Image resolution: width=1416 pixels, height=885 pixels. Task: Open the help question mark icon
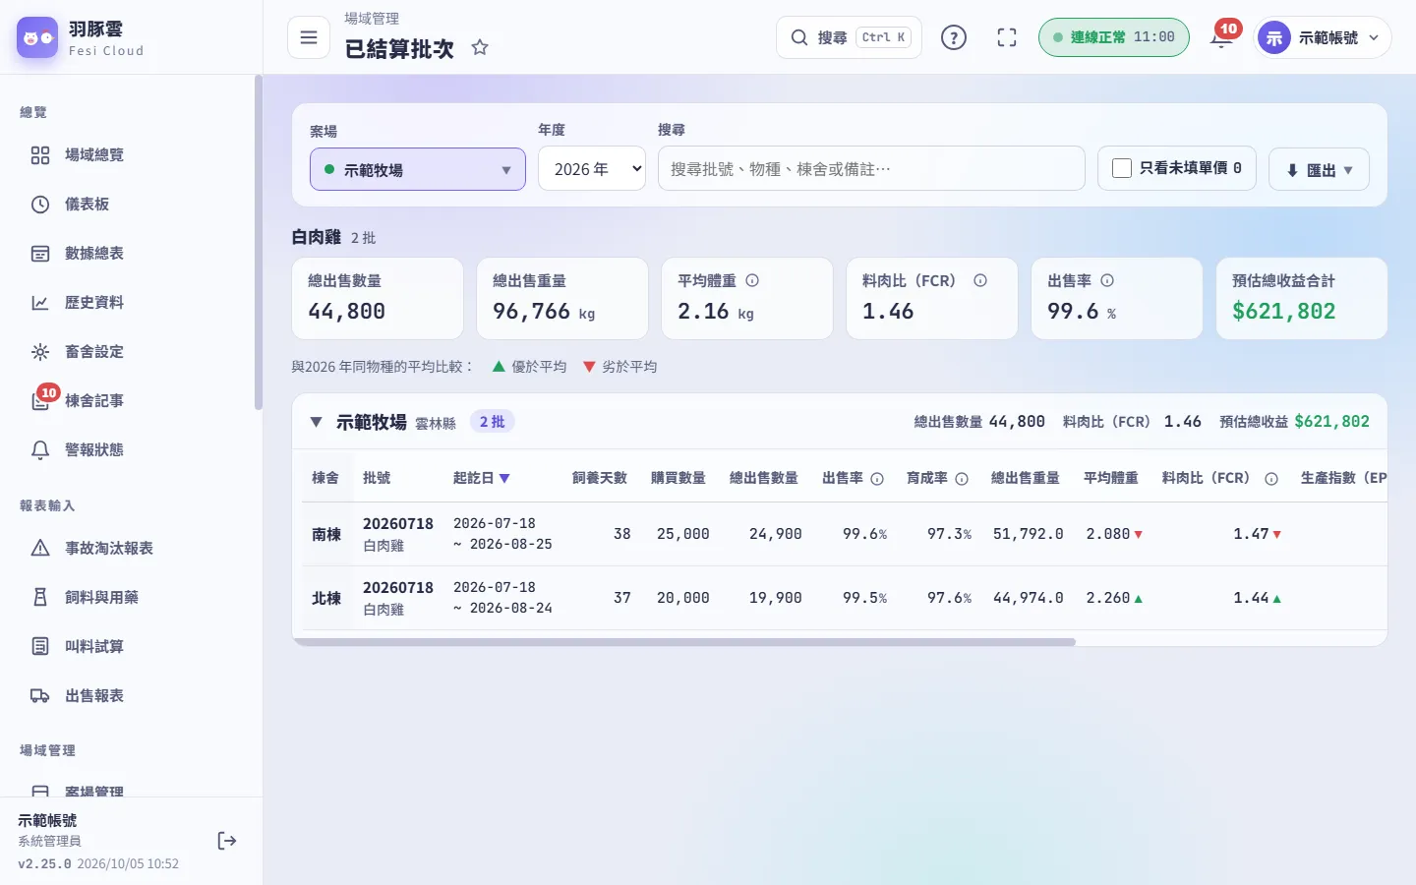click(954, 37)
